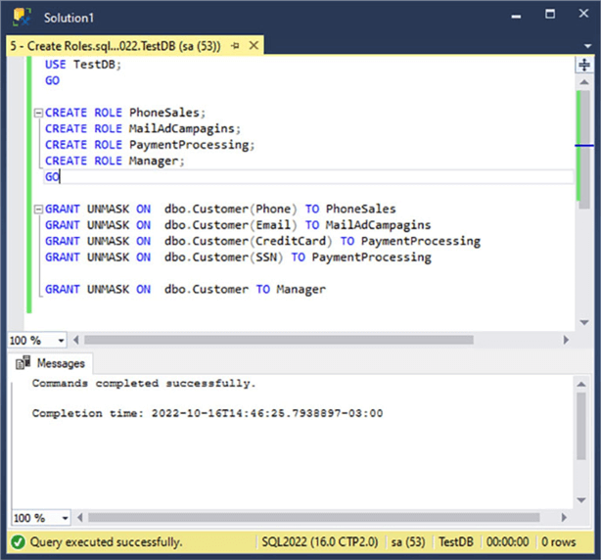Click 'Commands completed successfully.' message

pyautogui.click(x=144, y=384)
